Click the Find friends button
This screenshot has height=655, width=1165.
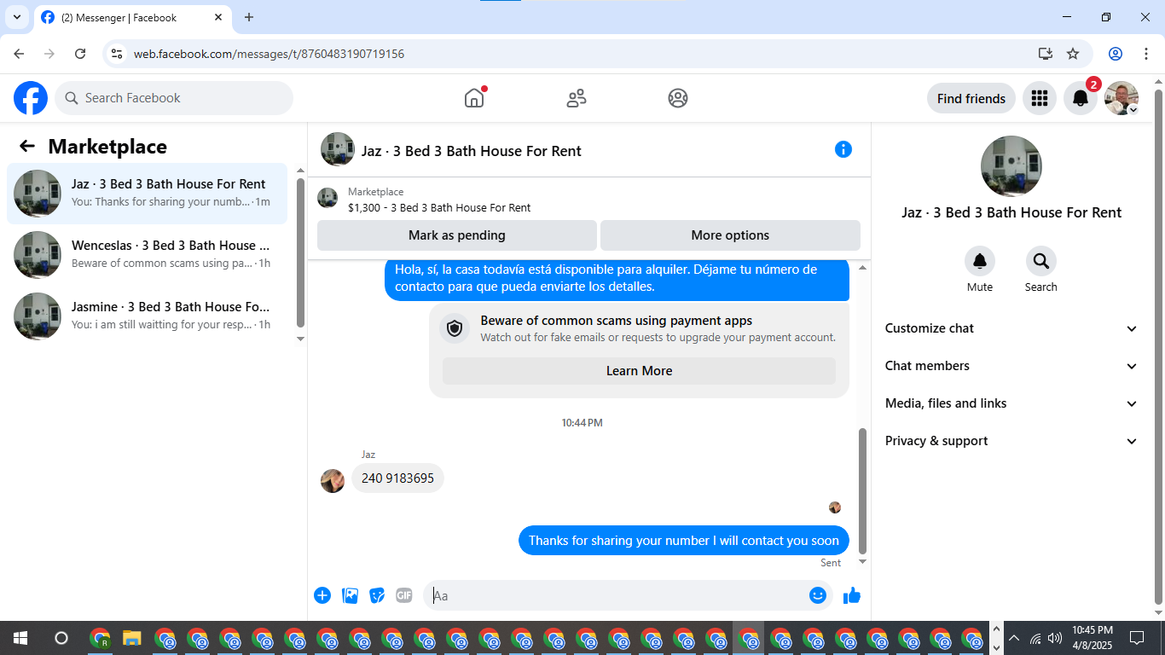tap(971, 98)
